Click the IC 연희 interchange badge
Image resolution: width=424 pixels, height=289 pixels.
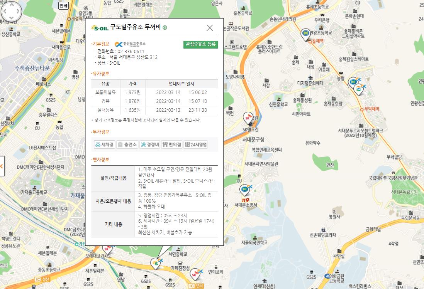point(195,286)
